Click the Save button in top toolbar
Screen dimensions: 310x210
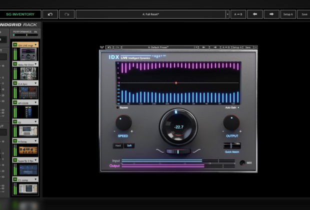click(x=304, y=14)
